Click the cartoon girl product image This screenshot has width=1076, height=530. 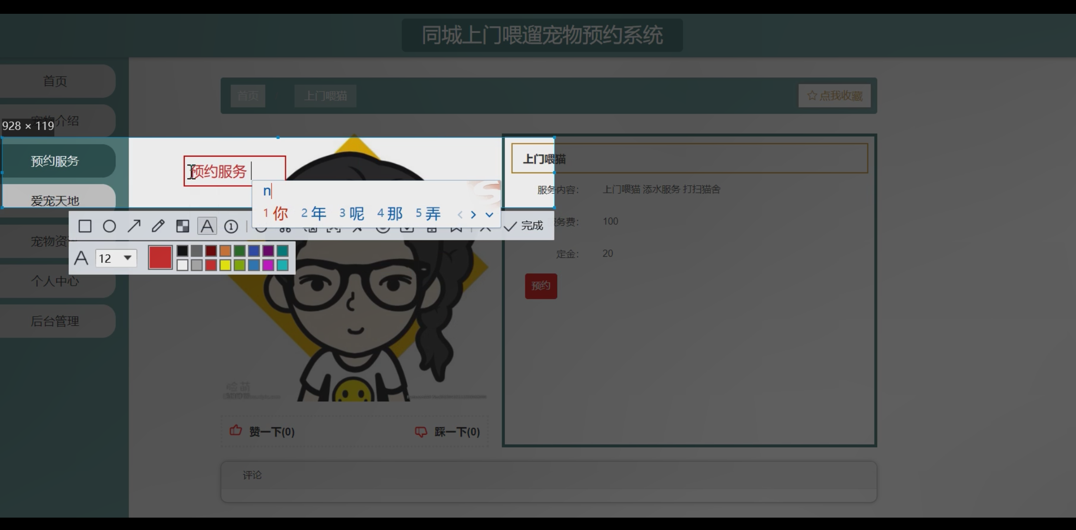(354, 268)
